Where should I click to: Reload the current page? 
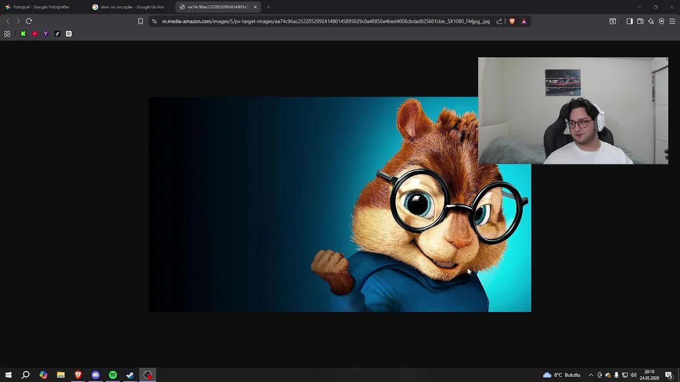29,21
